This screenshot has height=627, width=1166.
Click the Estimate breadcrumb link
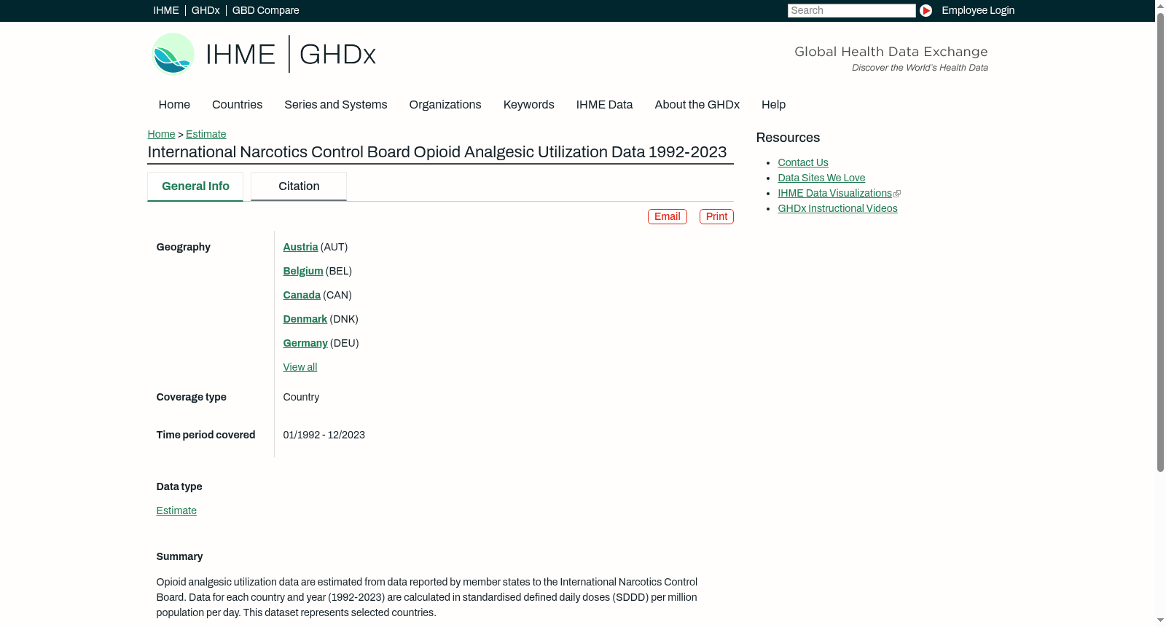click(x=206, y=134)
